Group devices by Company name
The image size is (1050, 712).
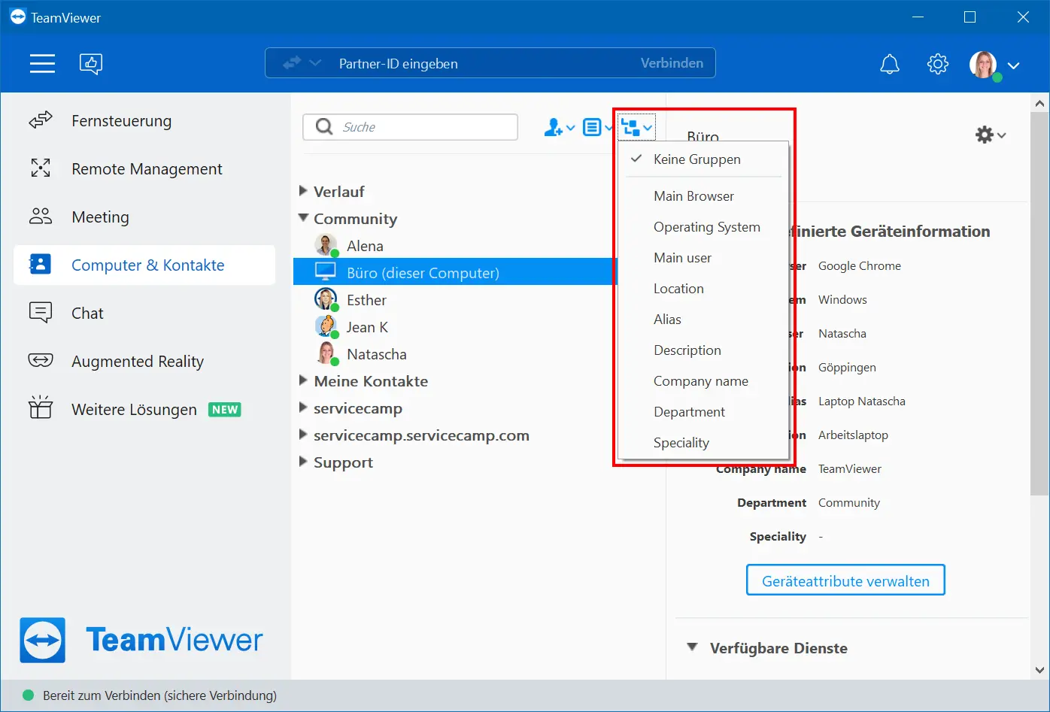click(x=703, y=381)
